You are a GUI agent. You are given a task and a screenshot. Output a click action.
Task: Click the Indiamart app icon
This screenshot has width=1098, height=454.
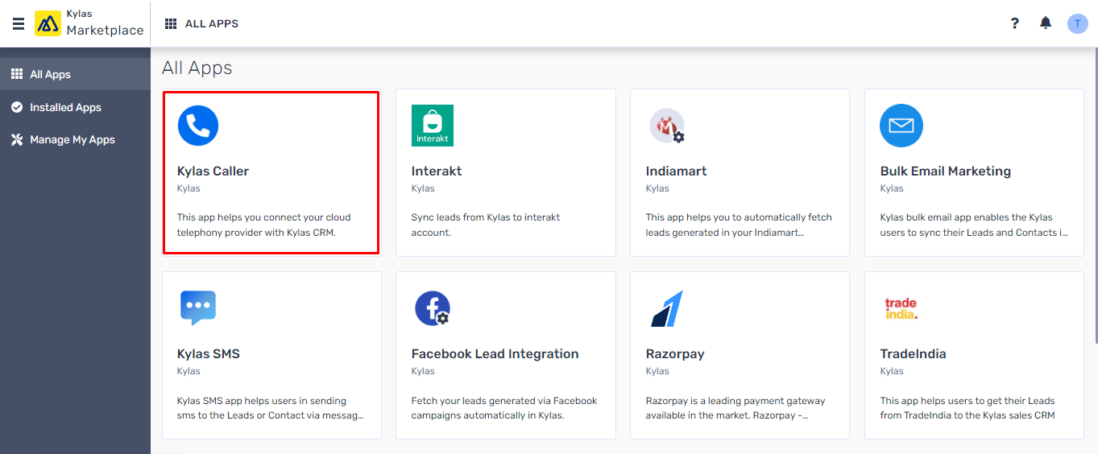(x=667, y=126)
